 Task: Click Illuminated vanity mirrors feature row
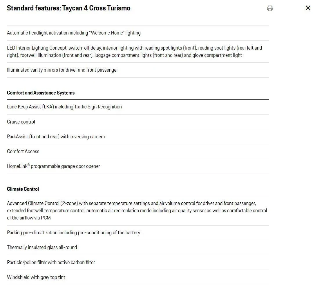tap(138, 70)
